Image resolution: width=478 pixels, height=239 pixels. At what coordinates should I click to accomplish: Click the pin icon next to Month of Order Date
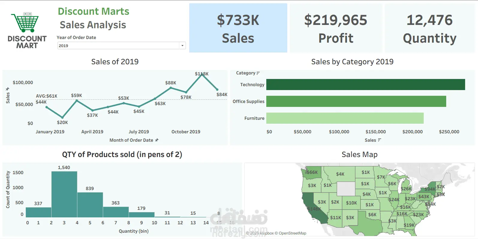[157, 140]
